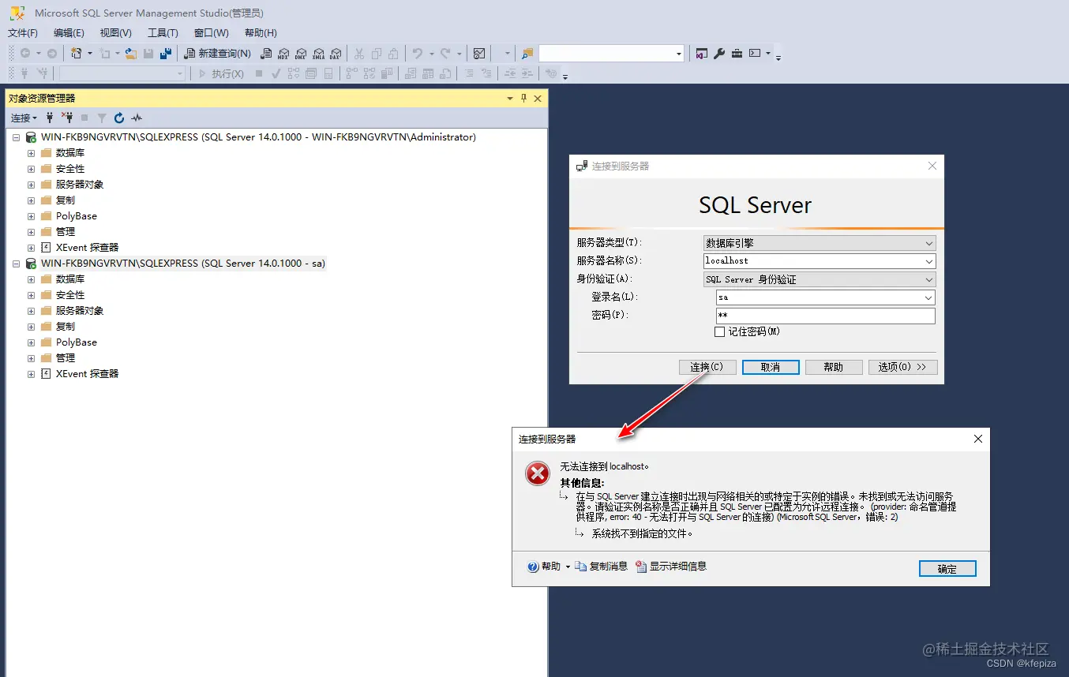
Task: Expand 数据库 under the Administrator server
Action: (31, 153)
